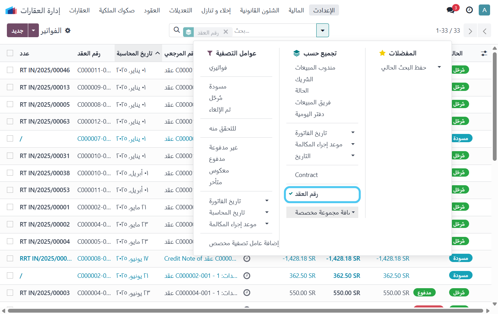Click into the search input field
The width and height of the screenshot is (498, 314).
[274, 31]
